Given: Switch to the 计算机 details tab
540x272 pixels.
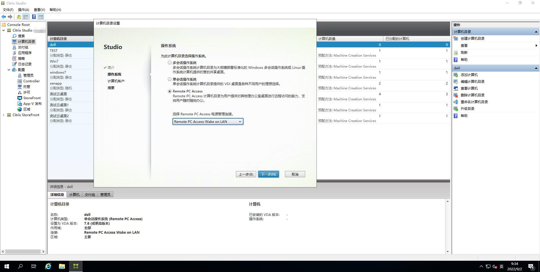Looking at the screenshot, I should [74, 194].
